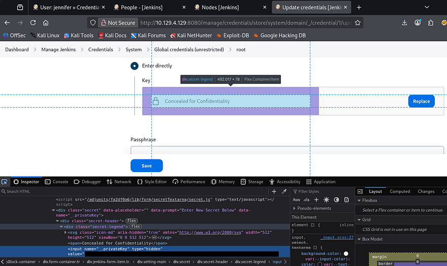Click the eyedropper icon in the Inspector

[x=284, y=191]
